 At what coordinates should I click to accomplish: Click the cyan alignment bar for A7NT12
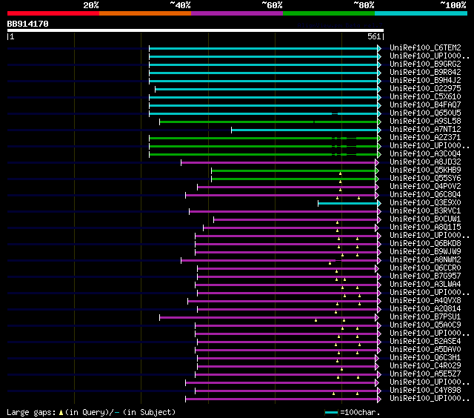(304, 130)
